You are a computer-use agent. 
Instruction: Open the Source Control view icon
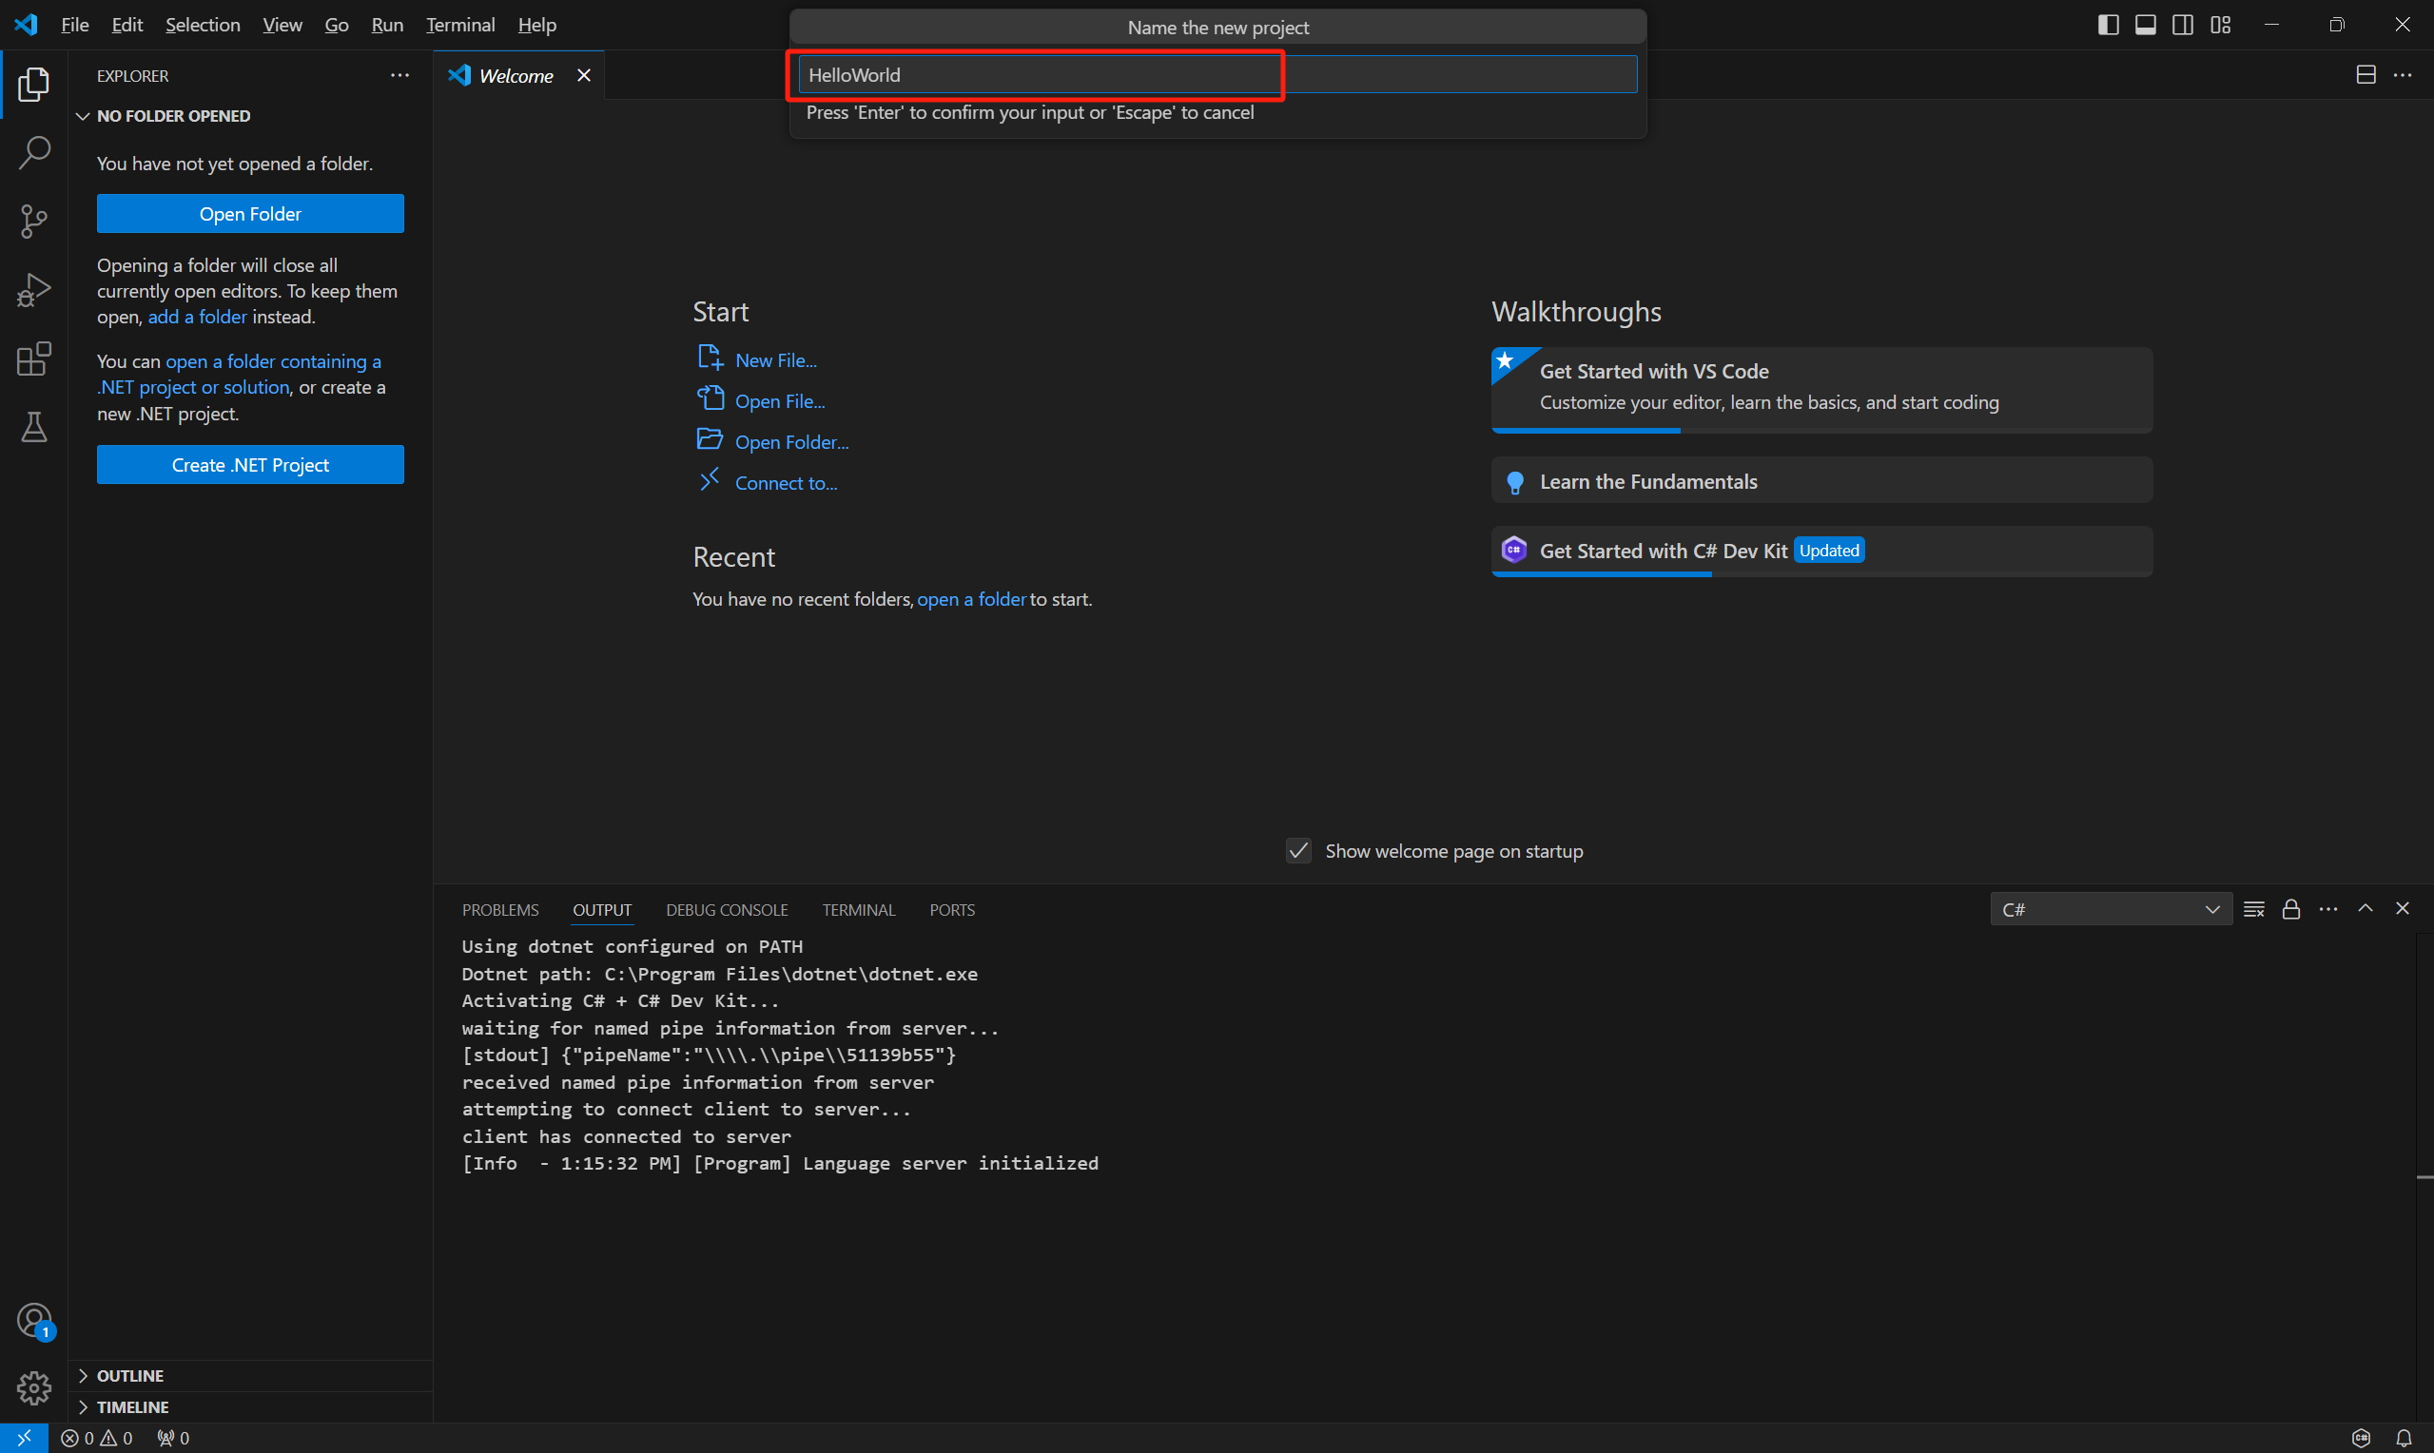[x=33, y=222]
